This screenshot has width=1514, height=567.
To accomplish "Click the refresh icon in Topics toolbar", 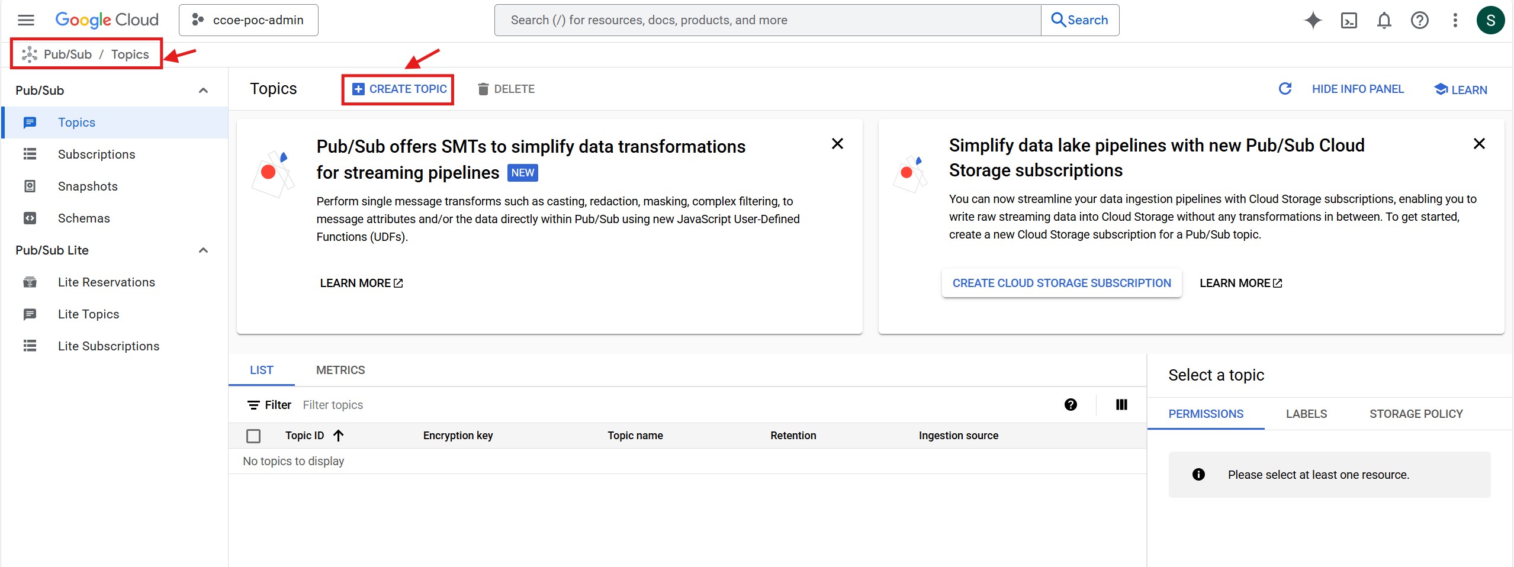I will [x=1284, y=89].
